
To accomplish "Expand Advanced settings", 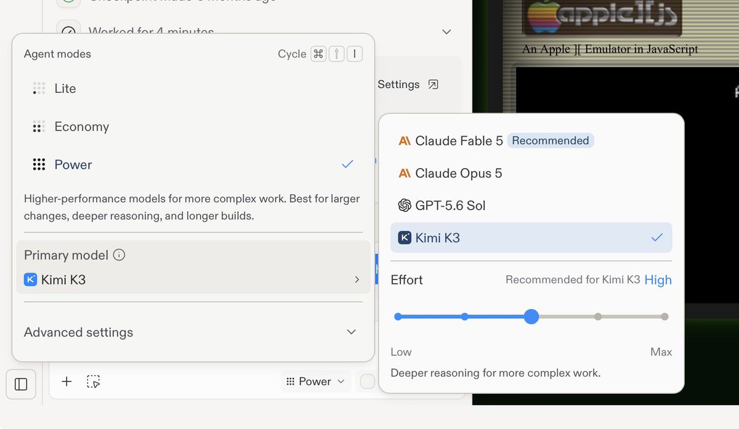I will (x=190, y=332).
